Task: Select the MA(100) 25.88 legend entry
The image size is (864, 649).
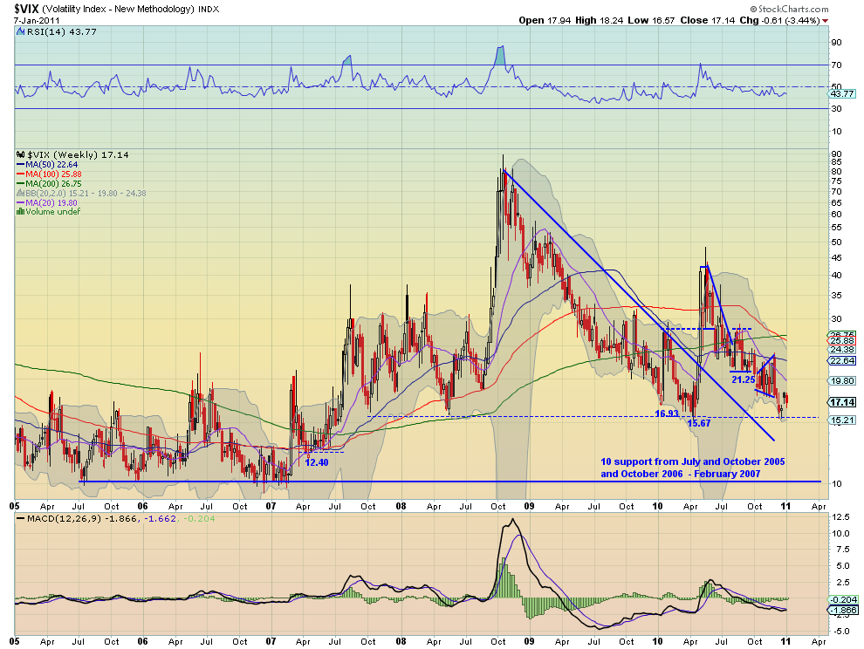Action: (50, 174)
